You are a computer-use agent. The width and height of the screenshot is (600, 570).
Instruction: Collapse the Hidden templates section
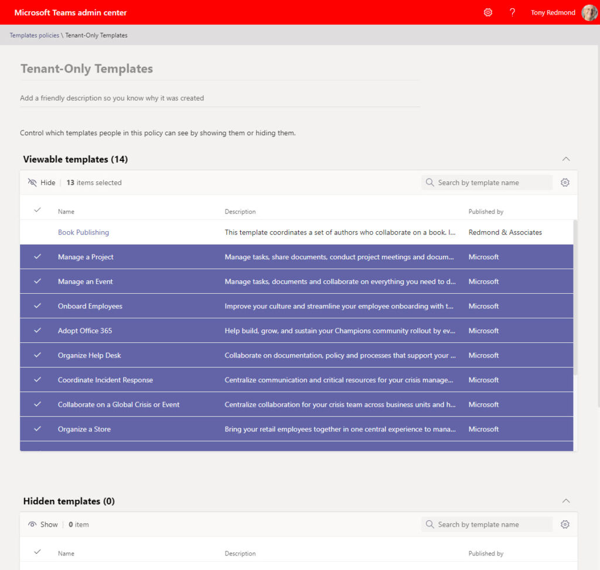[x=566, y=501]
